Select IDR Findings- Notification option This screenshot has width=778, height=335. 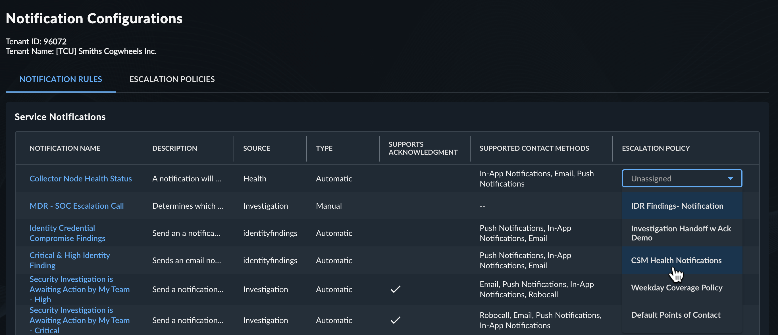pyautogui.click(x=682, y=206)
